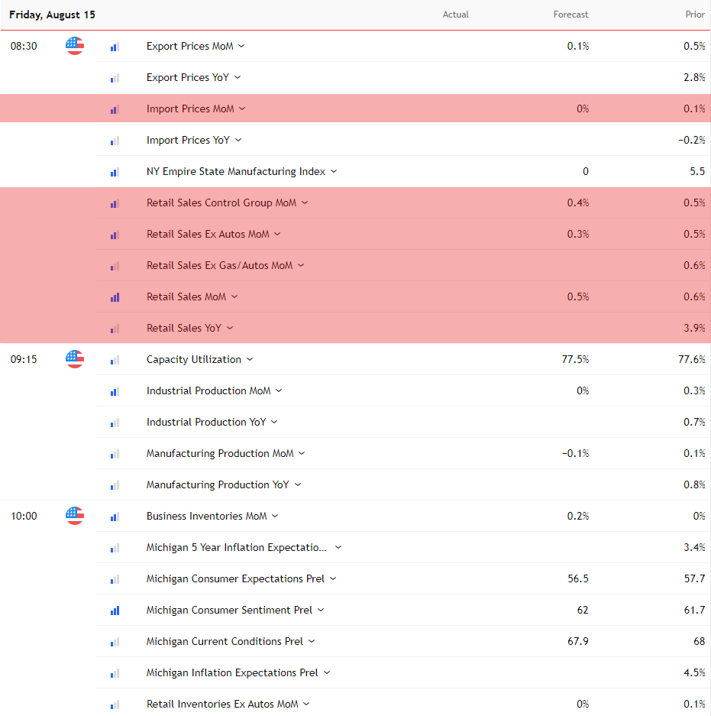Expand the Export Prices YoY chevron
The image size is (711, 716).
(x=238, y=77)
